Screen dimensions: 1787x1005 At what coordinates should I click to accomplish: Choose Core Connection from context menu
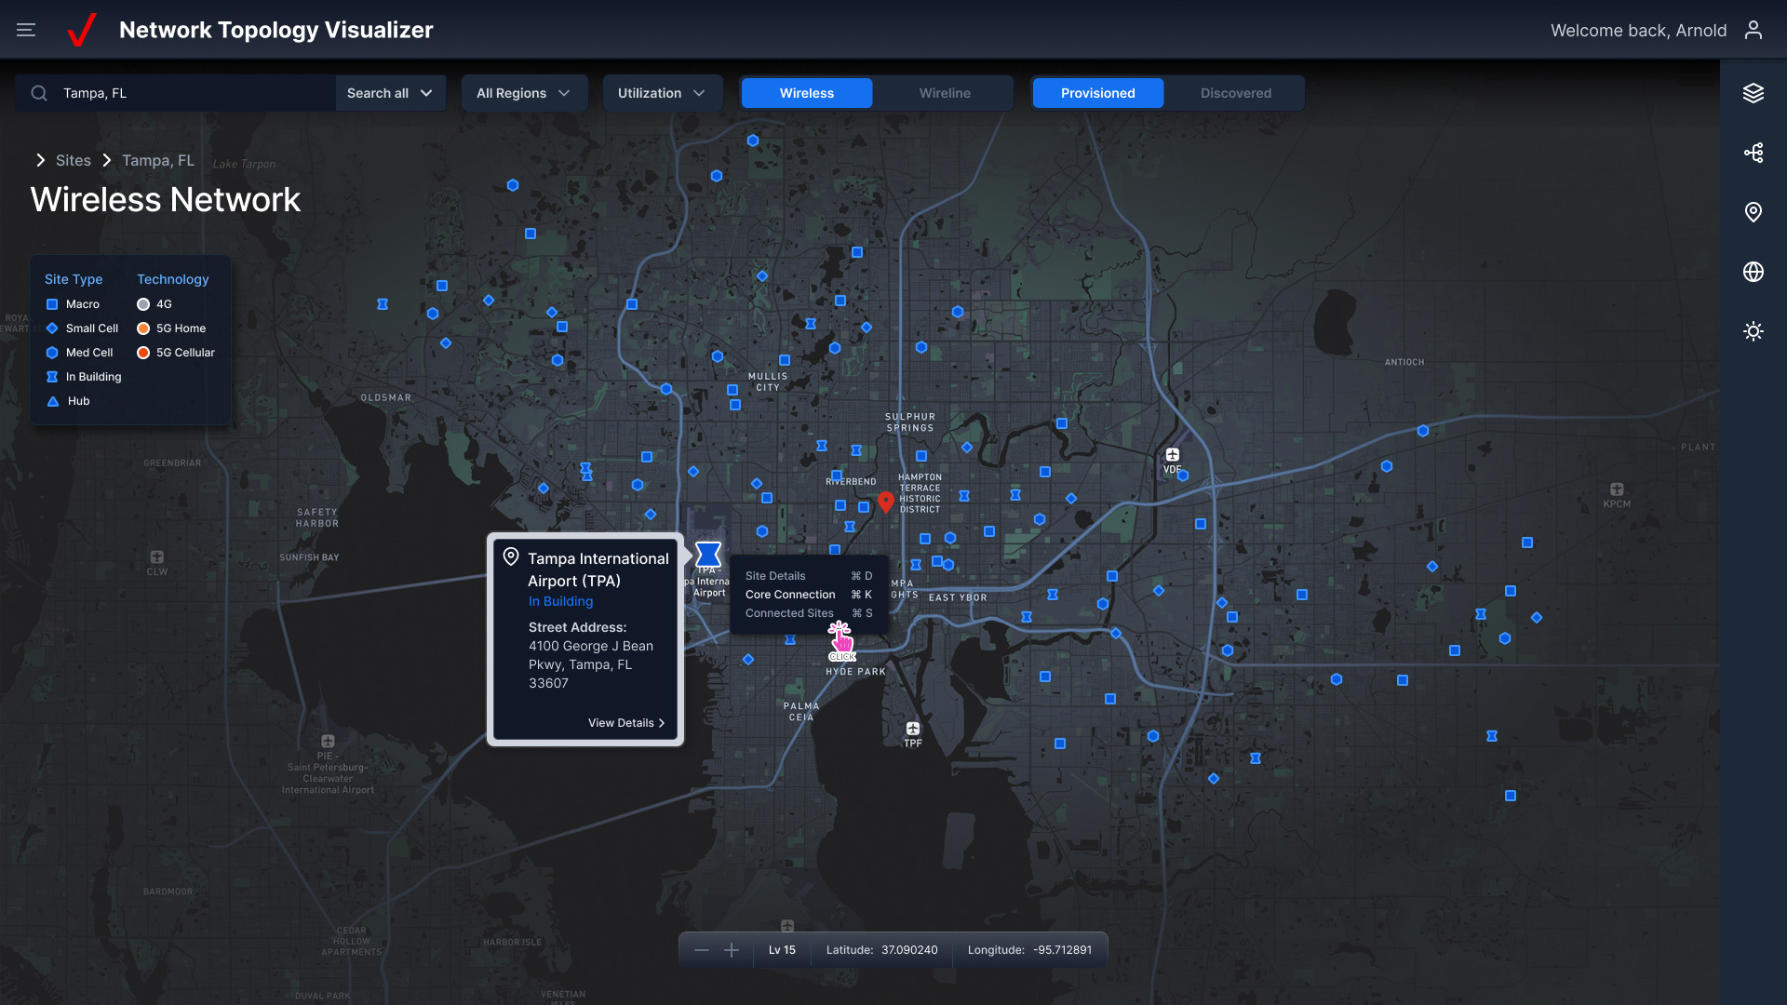[x=809, y=595]
